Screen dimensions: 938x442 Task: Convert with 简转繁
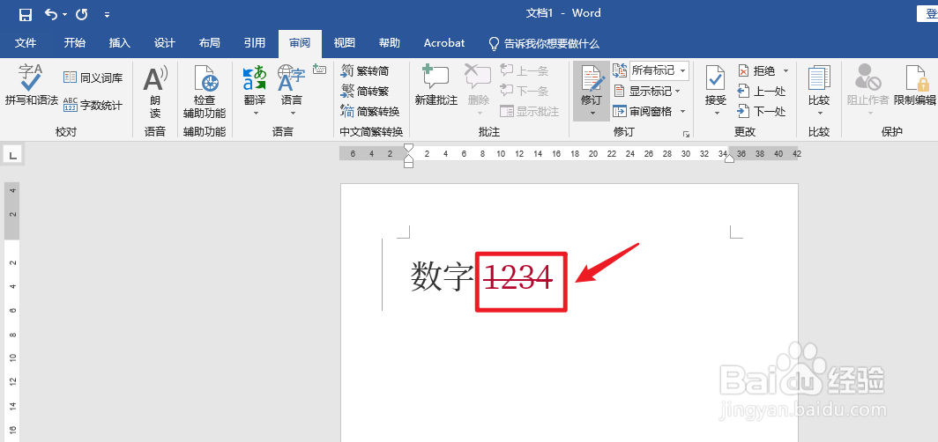[365, 92]
